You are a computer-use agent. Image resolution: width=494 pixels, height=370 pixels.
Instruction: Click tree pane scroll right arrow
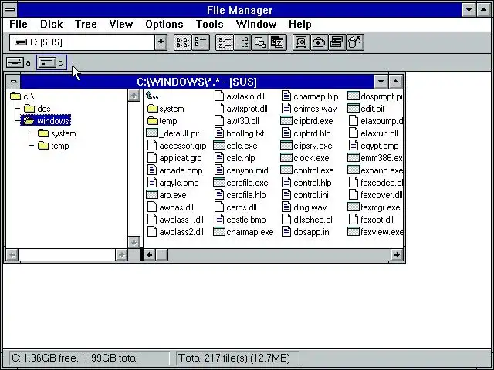[x=121, y=254]
